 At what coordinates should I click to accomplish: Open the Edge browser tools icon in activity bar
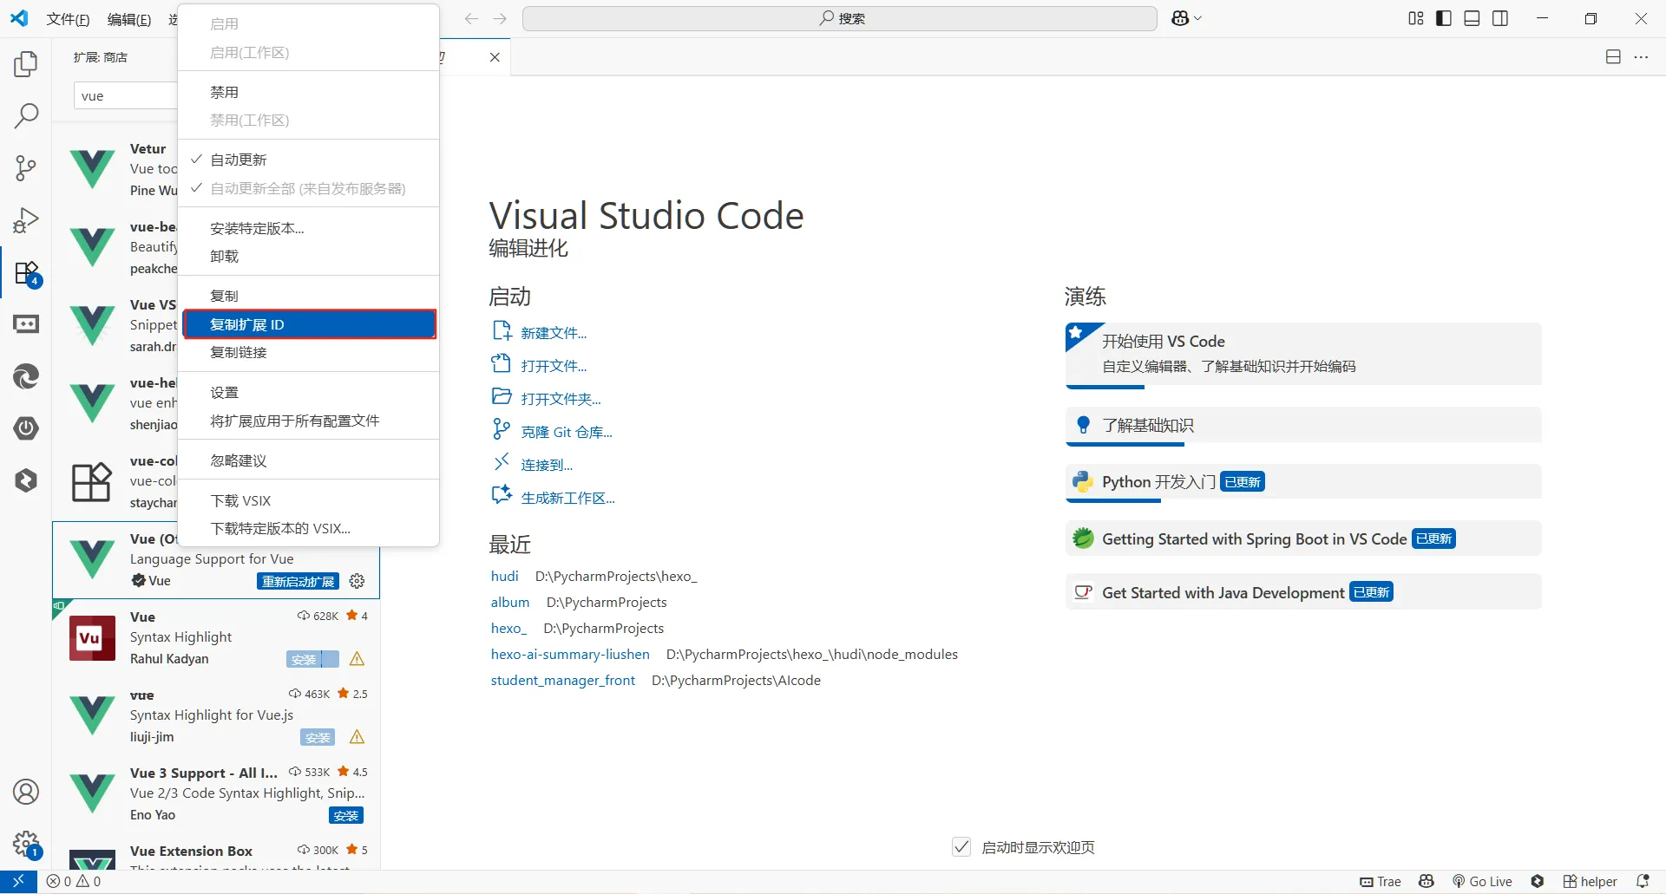(x=26, y=376)
